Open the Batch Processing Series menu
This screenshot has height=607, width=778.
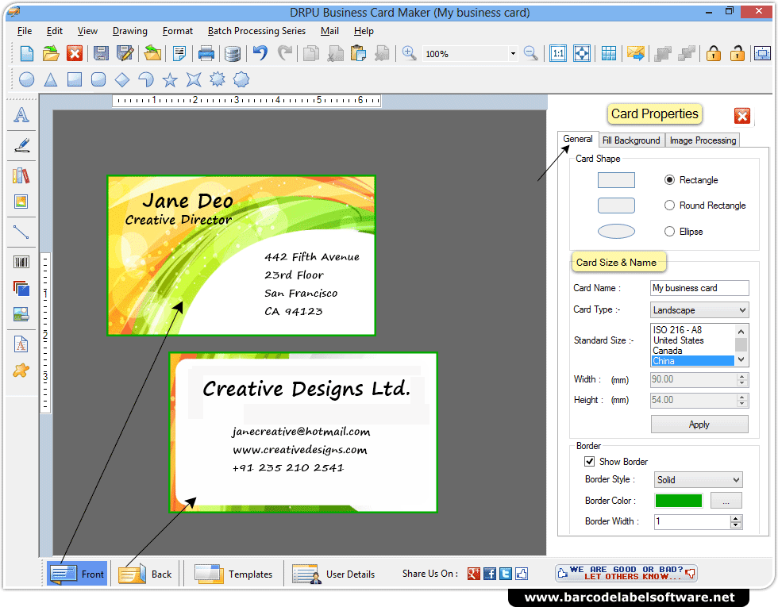256,31
